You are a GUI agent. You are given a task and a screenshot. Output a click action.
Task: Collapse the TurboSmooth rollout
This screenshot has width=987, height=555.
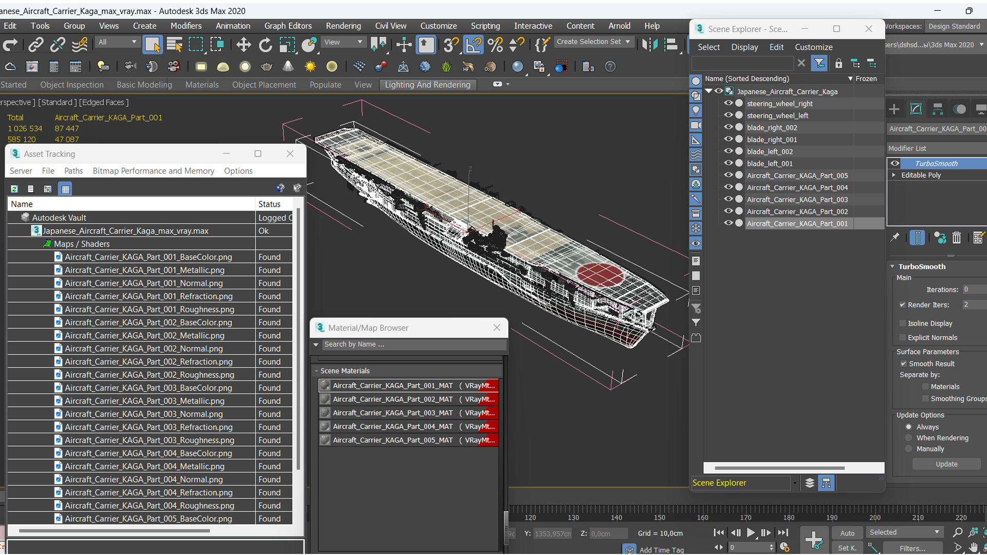[x=892, y=267]
